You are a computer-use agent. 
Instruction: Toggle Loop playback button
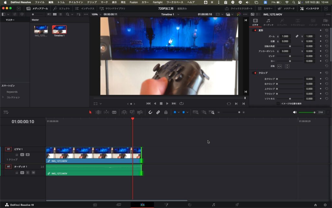tap(182, 104)
